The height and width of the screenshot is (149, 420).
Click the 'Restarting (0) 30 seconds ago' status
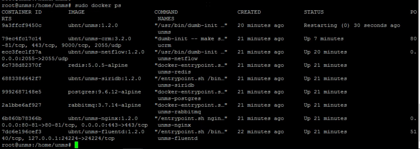click(x=352, y=25)
